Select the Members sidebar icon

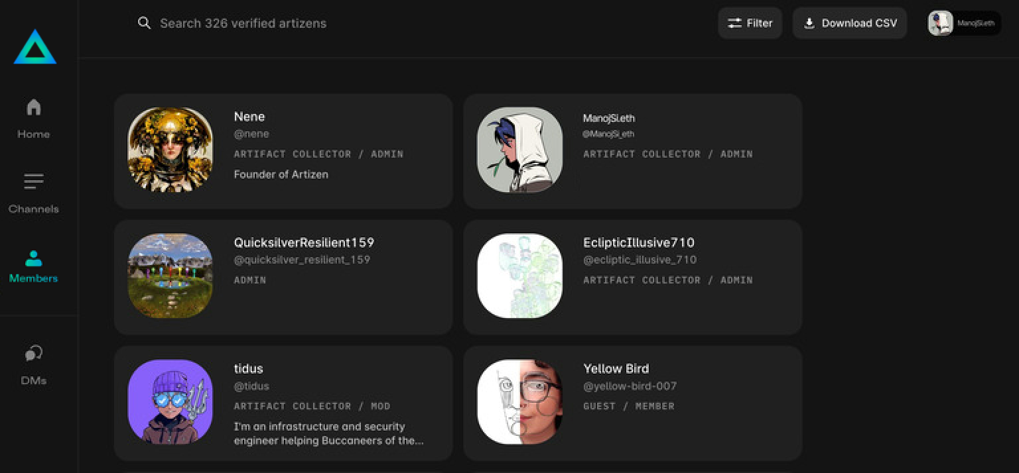pyautogui.click(x=33, y=258)
